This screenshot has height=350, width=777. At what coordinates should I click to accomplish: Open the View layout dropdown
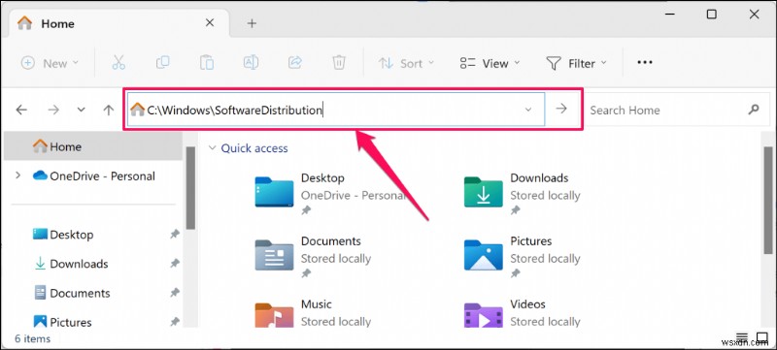[x=490, y=63]
